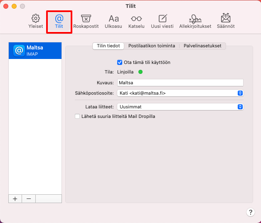Click the minus button to remove account
Viewport: 261px width, 223px height.
point(29,198)
